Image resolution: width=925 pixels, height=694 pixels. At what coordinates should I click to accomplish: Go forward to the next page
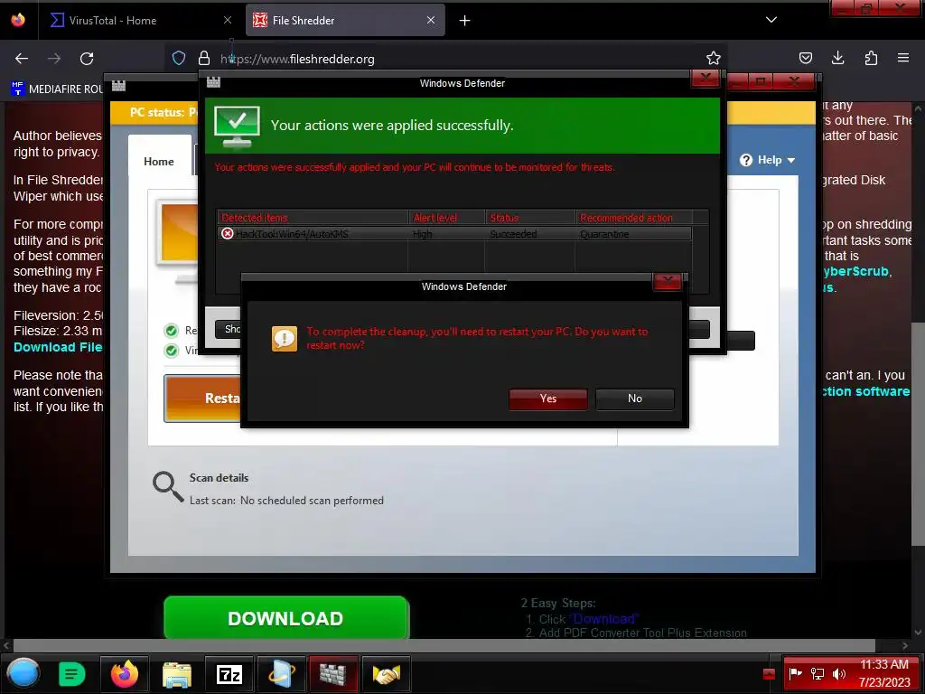(x=54, y=59)
